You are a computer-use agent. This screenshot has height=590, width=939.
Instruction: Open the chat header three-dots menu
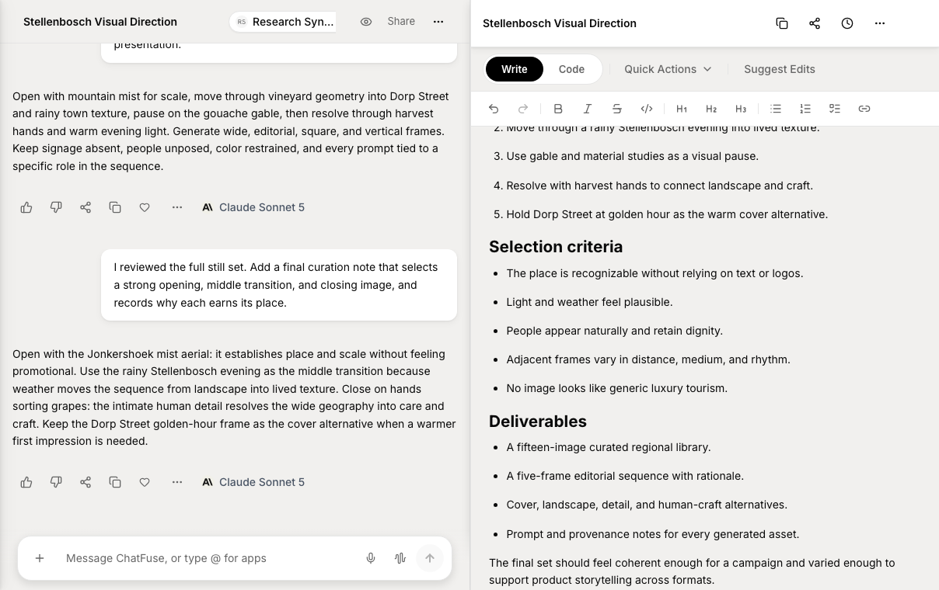438,22
